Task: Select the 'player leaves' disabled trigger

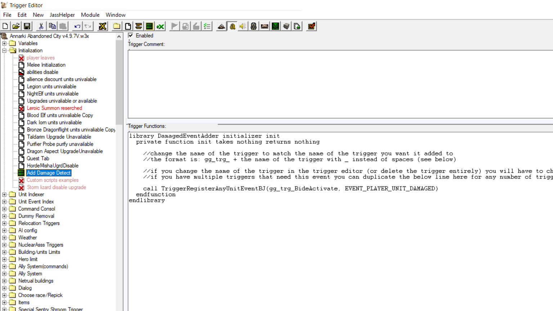Action: (41, 58)
